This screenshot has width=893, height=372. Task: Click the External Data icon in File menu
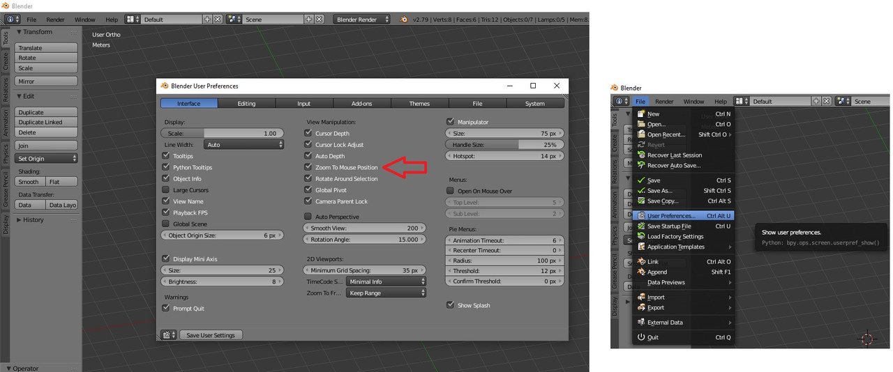[x=642, y=323]
